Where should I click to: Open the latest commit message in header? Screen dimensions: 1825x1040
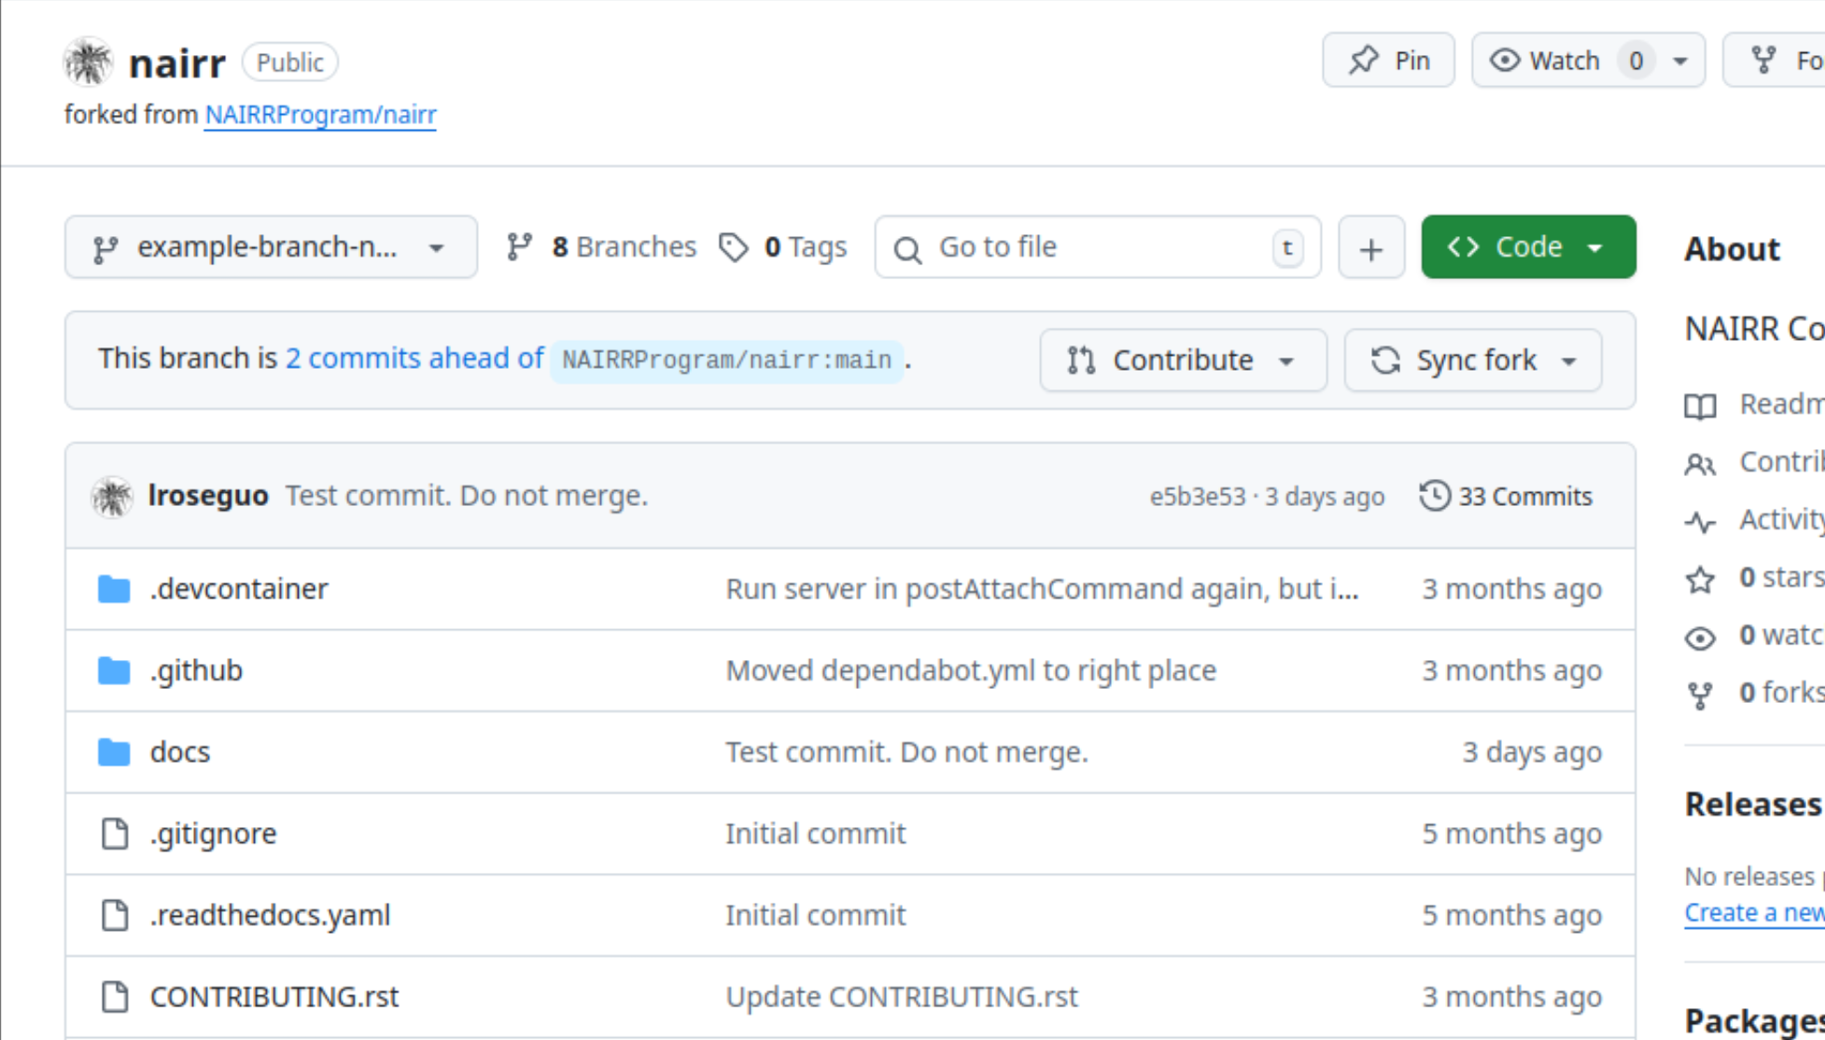point(467,496)
